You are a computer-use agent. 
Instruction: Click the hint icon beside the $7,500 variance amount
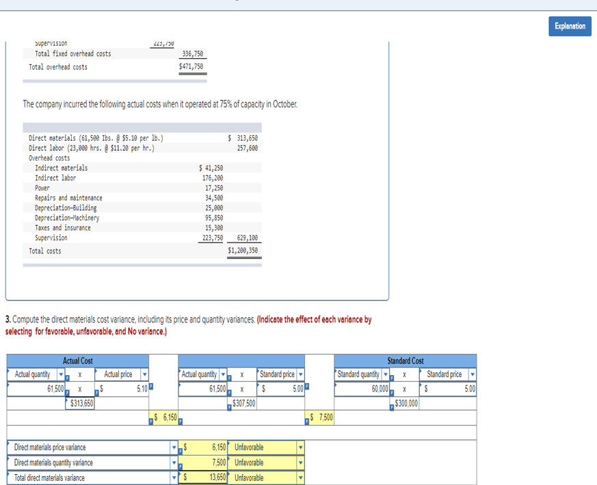coord(306,420)
